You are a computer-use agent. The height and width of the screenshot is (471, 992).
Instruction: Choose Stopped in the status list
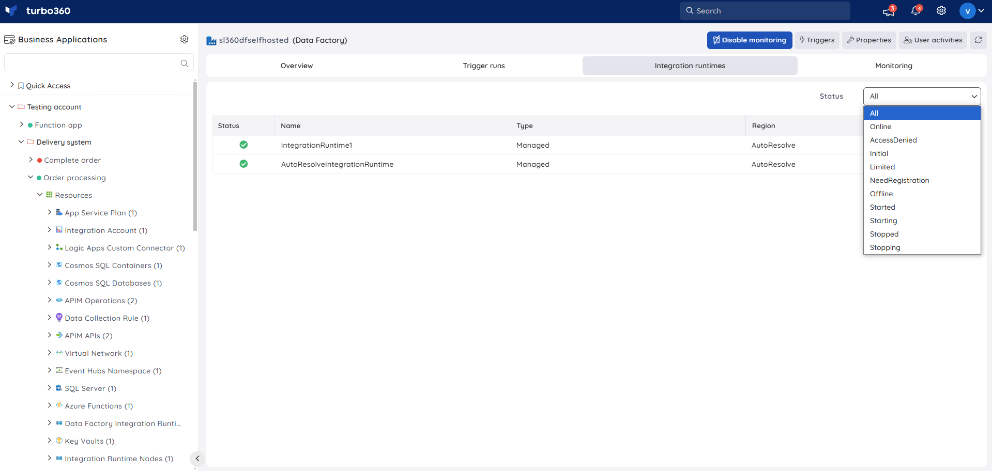(x=922, y=234)
